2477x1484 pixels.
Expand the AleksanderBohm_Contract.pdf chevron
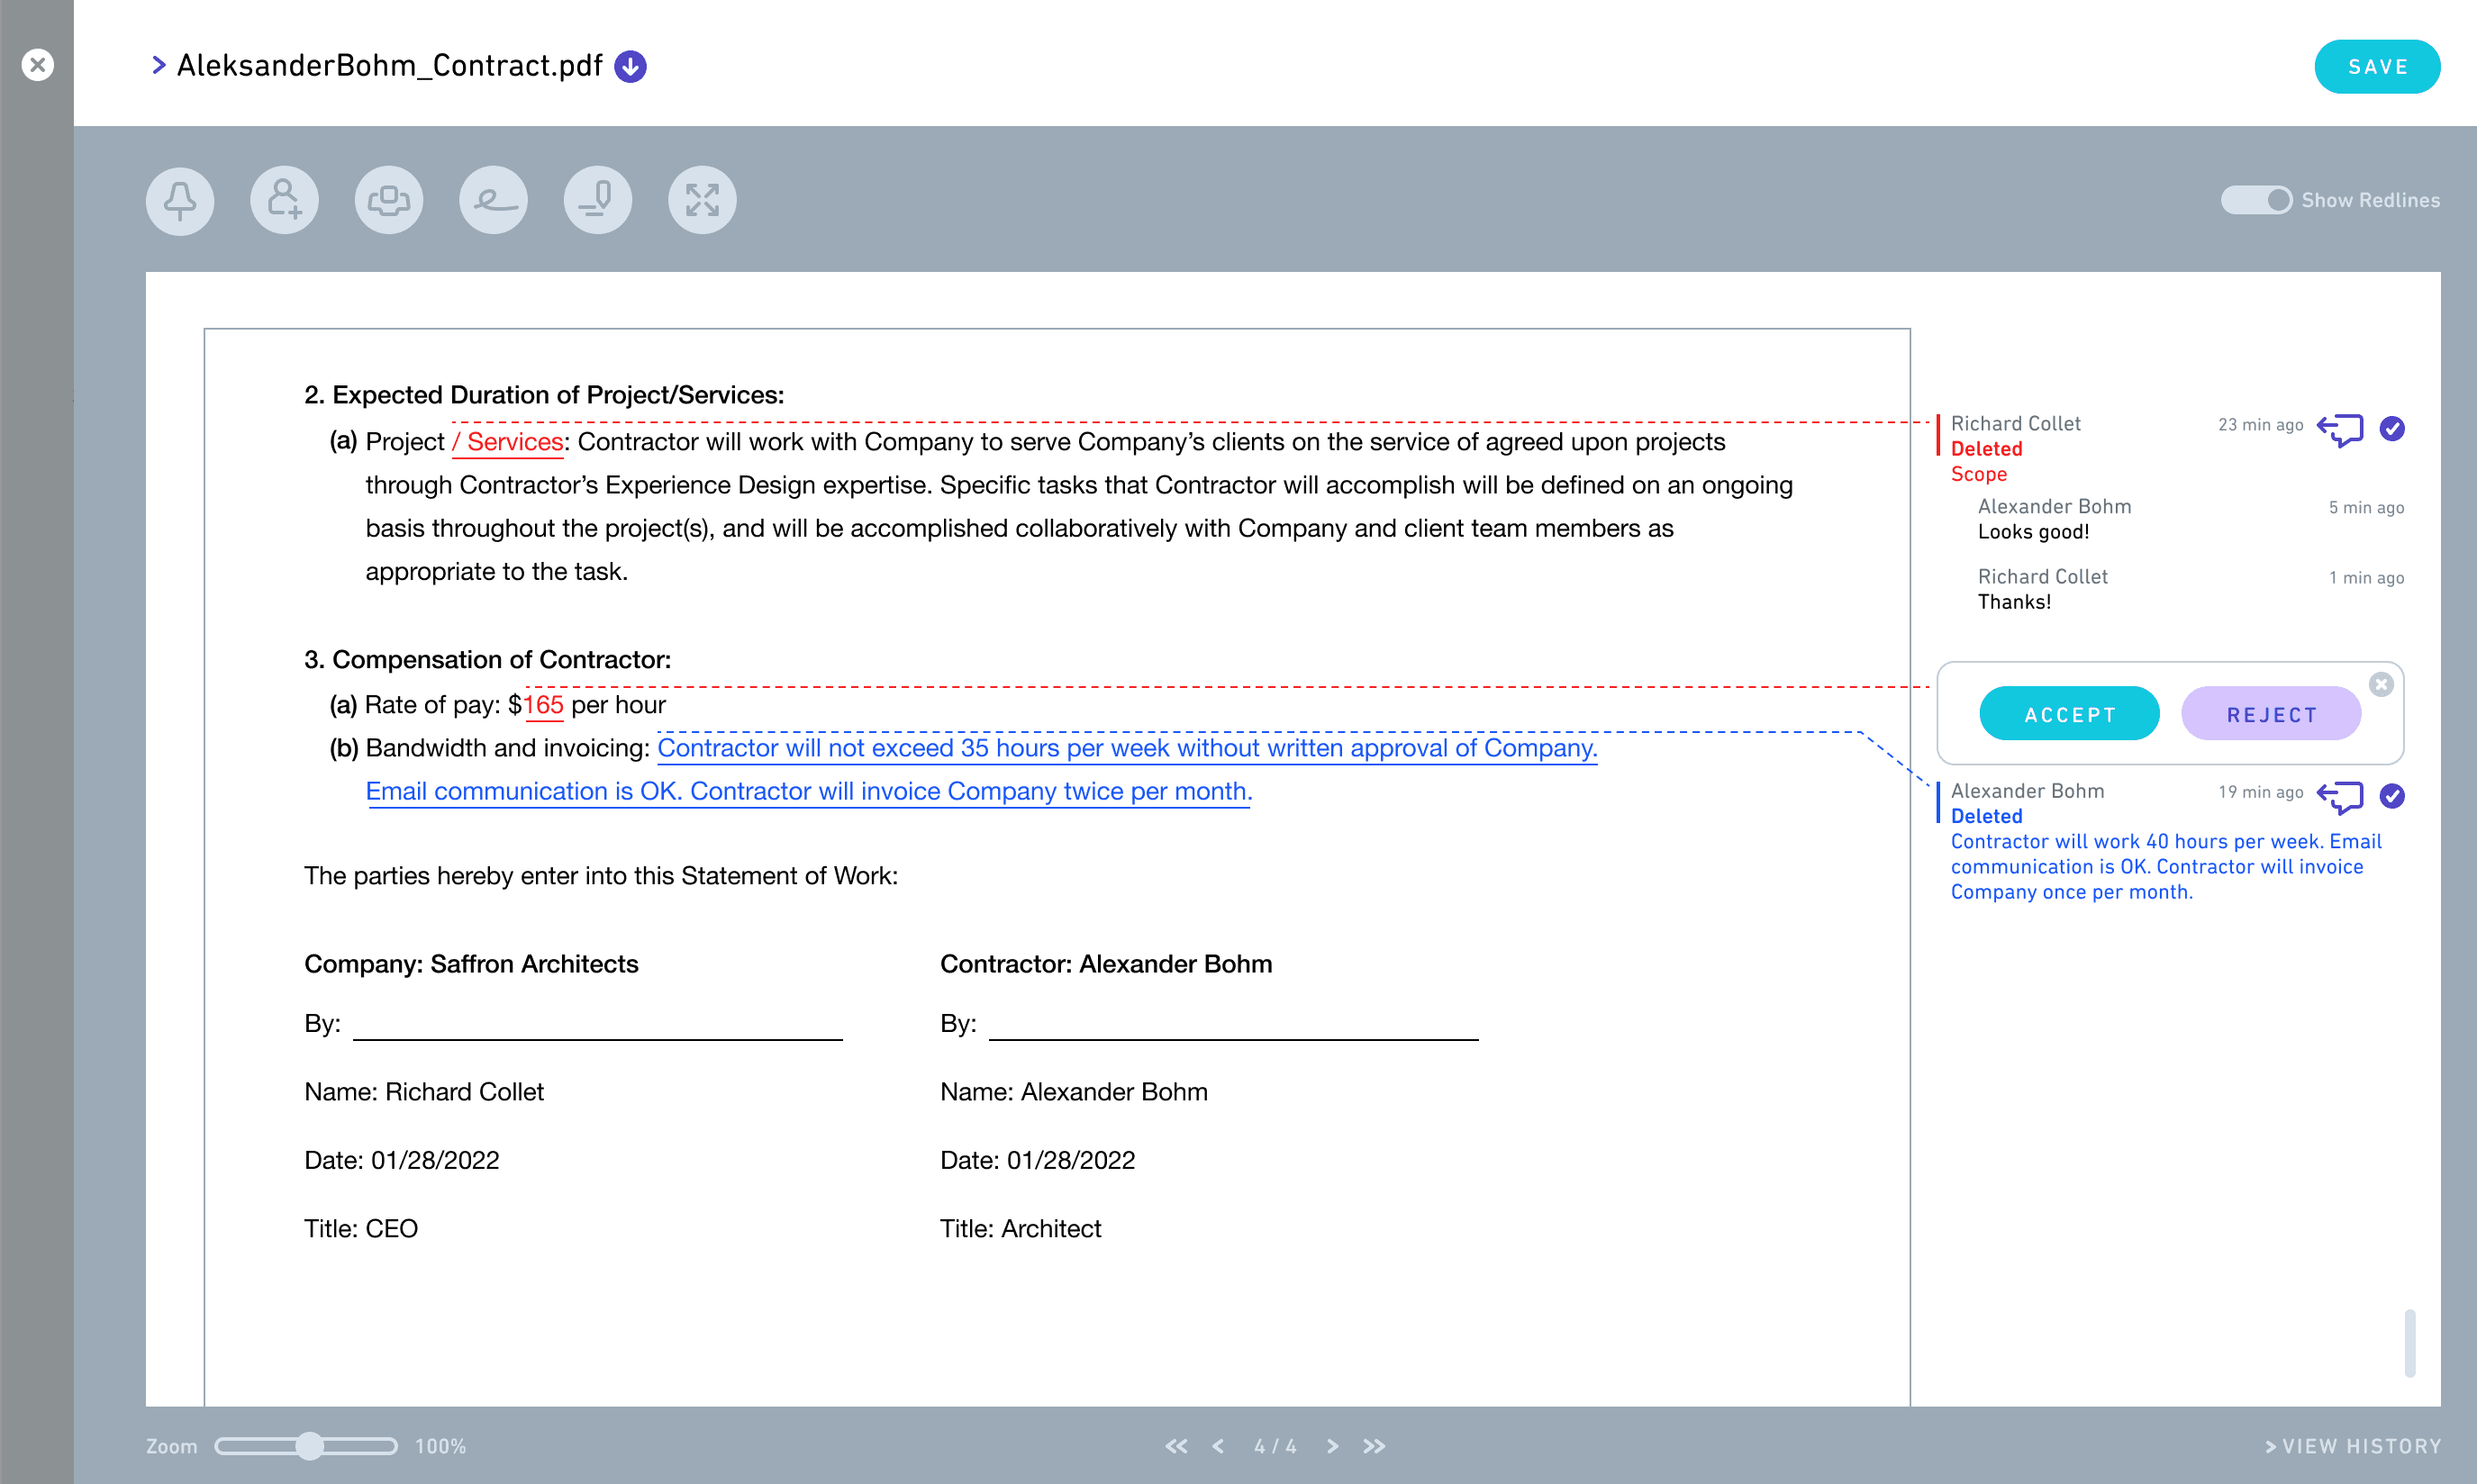point(158,65)
